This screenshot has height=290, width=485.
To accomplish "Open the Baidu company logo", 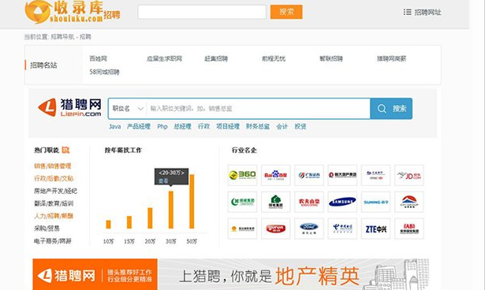I will [x=275, y=175].
